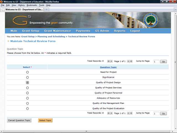This screenshot has height=133, width=177.
Task: Select Quality of the Management Plan radio
Action: point(27,103)
